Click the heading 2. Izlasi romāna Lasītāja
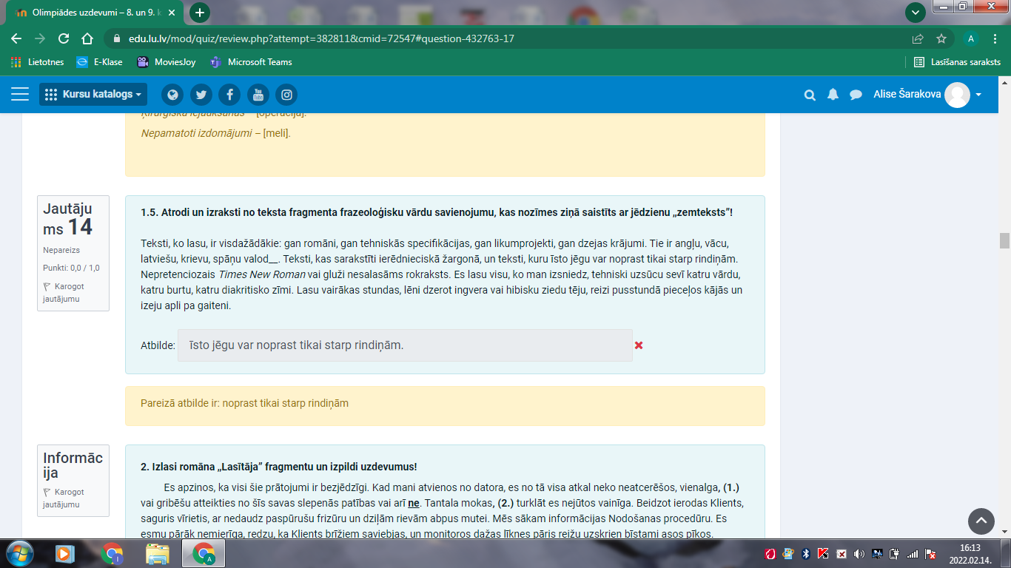 point(279,467)
